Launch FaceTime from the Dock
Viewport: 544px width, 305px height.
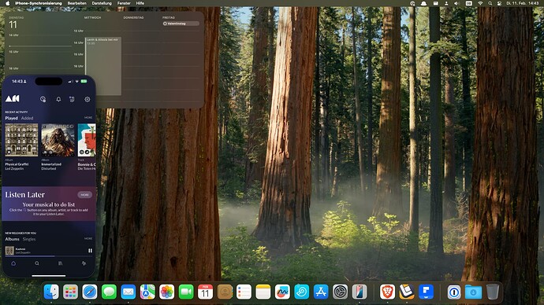click(186, 292)
